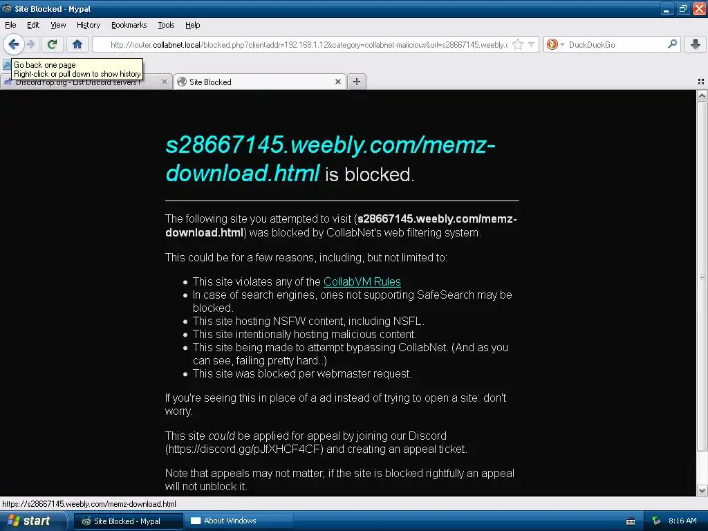Close the DiscordTop.org tab
The width and height of the screenshot is (708, 531).
165,82
